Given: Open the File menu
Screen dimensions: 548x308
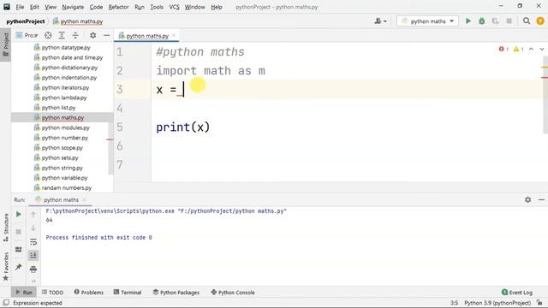Looking at the screenshot, I should tap(20, 7).
